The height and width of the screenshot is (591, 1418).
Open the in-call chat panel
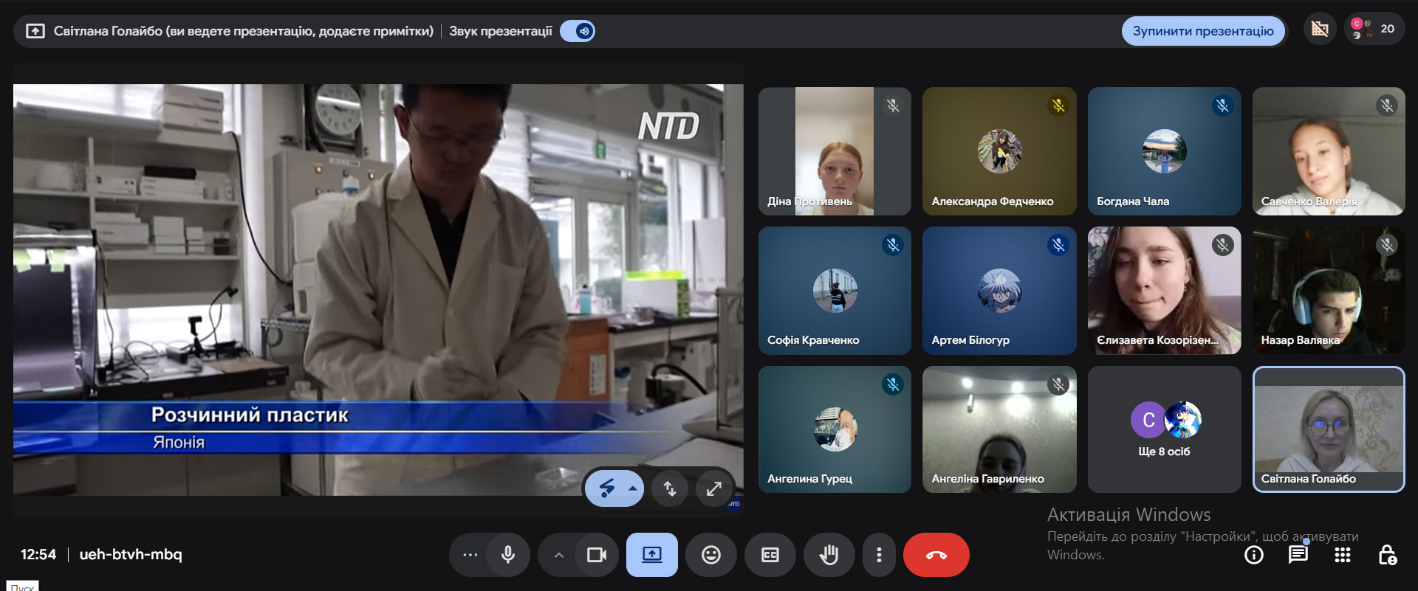point(1298,555)
